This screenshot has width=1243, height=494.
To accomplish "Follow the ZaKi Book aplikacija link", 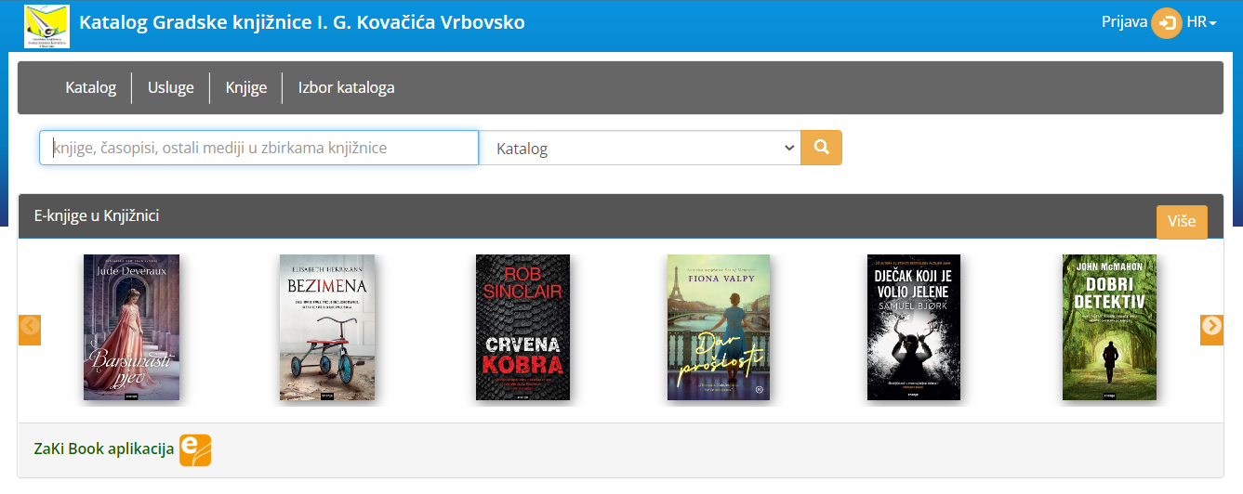I will [x=104, y=449].
